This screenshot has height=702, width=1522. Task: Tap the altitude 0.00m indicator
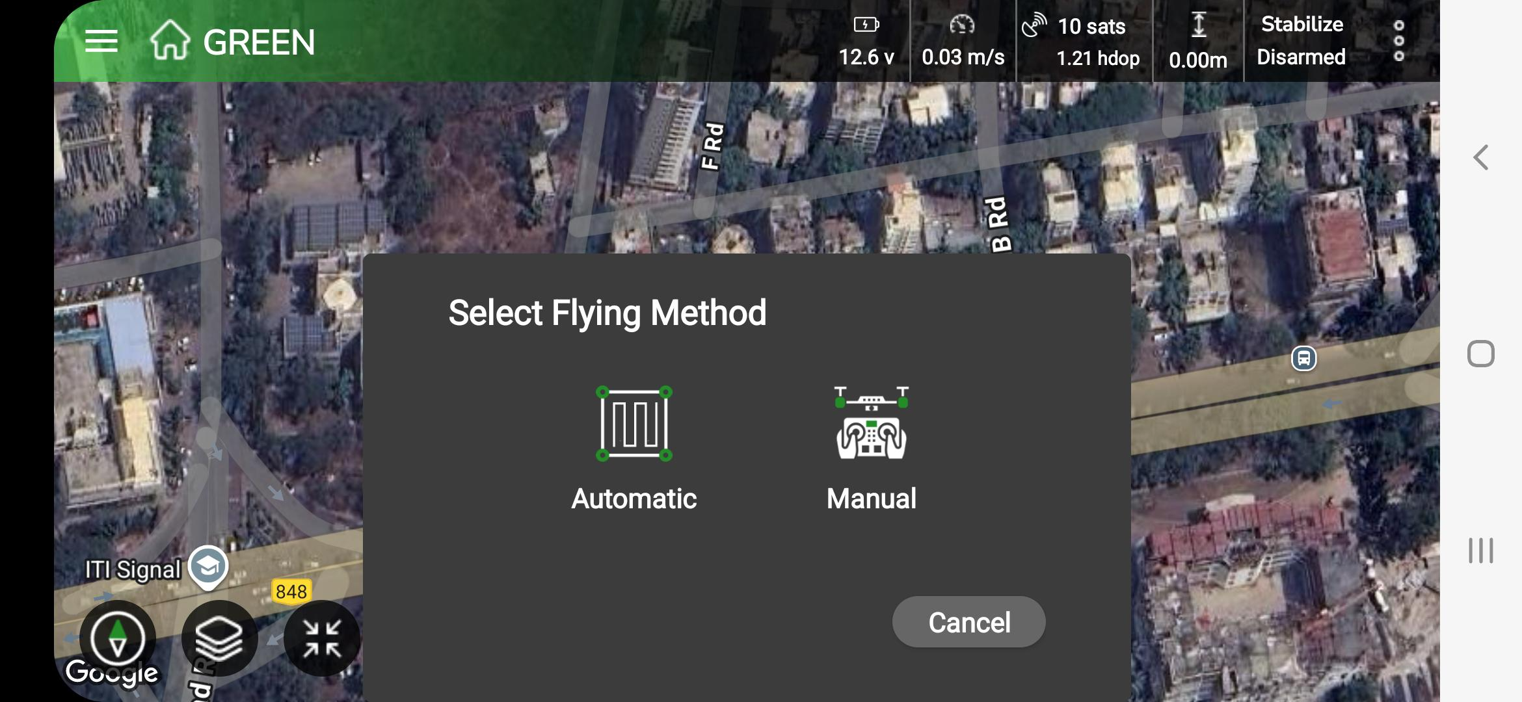coord(1198,41)
